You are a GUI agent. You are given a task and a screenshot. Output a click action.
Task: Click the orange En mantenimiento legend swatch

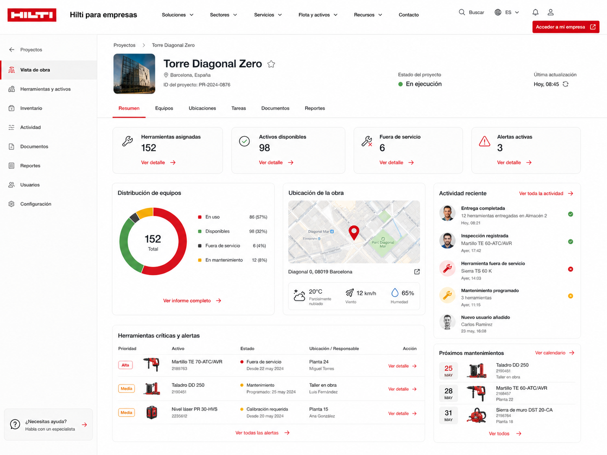[x=200, y=260]
